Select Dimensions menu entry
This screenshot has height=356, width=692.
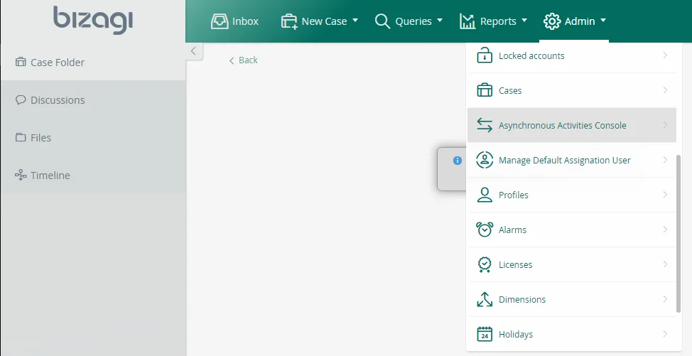[571, 299]
